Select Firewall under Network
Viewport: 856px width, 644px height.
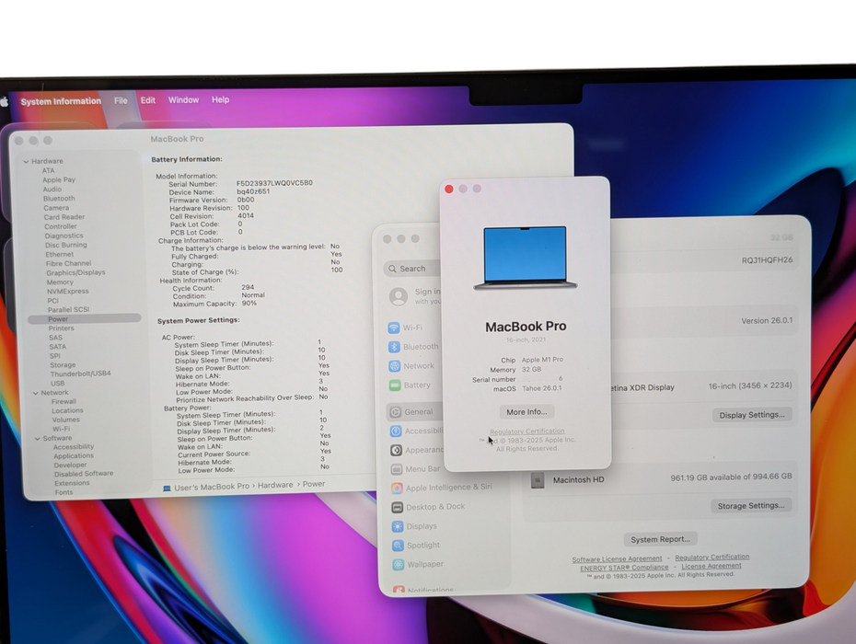pos(64,402)
